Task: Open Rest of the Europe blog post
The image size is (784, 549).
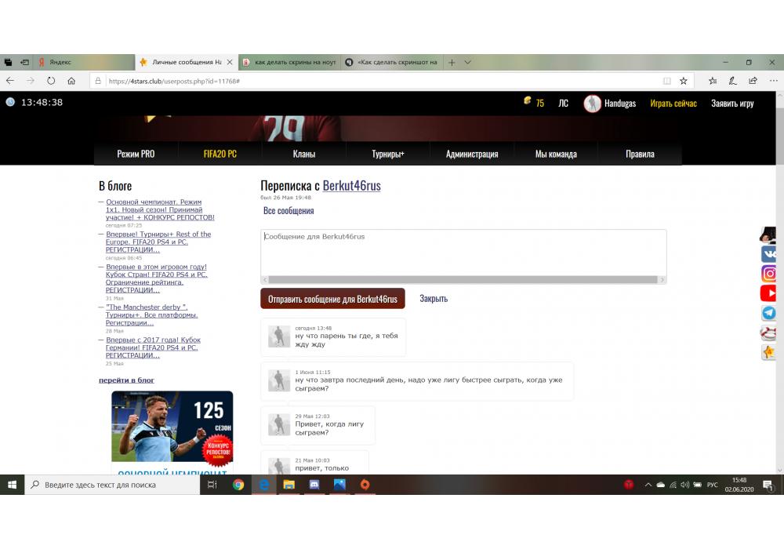Action: pos(158,242)
